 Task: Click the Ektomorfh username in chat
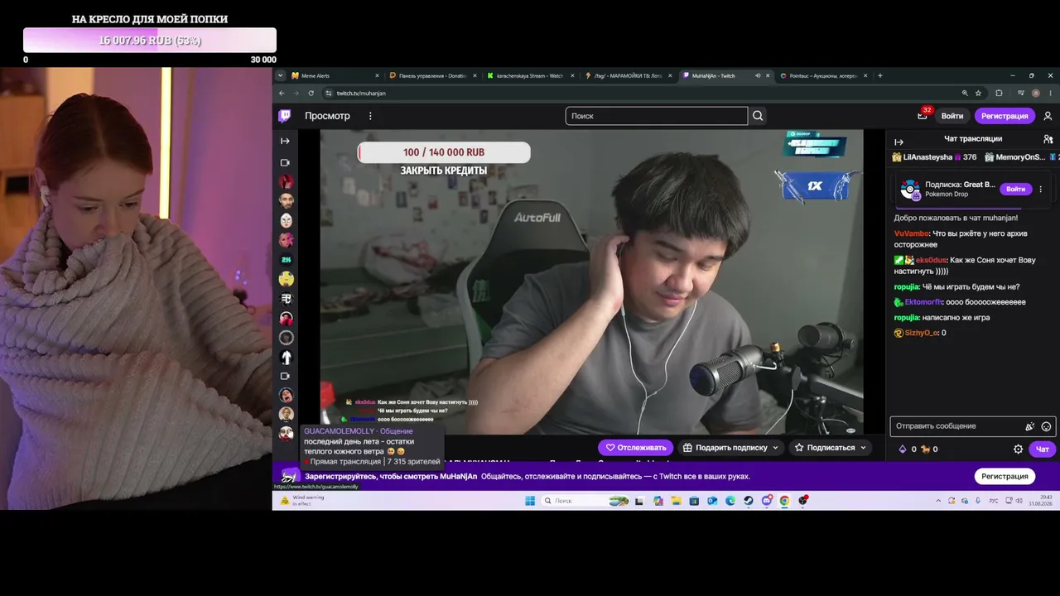pyautogui.click(x=923, y=302)
